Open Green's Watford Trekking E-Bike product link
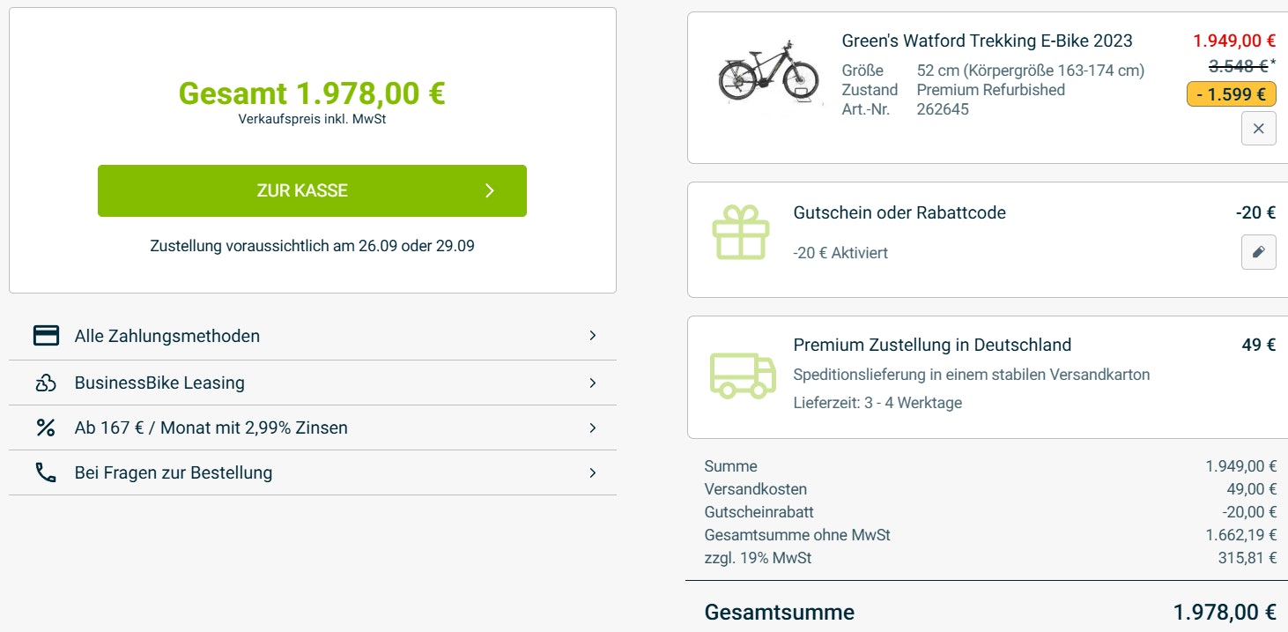 tap(987, 41)
